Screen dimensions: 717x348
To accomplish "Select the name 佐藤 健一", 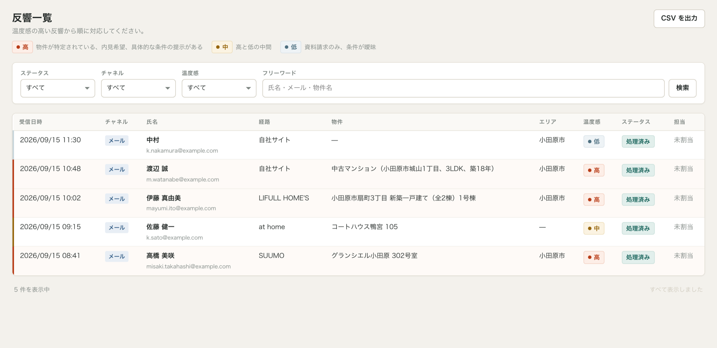I will coord(160,227).
